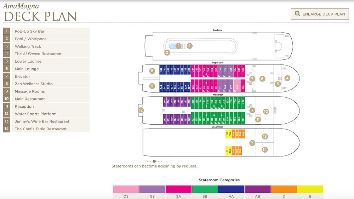Select the navy AA category swatch
Image resolution: width=354 pixels, height=199 pixels.
click(231, 189)
